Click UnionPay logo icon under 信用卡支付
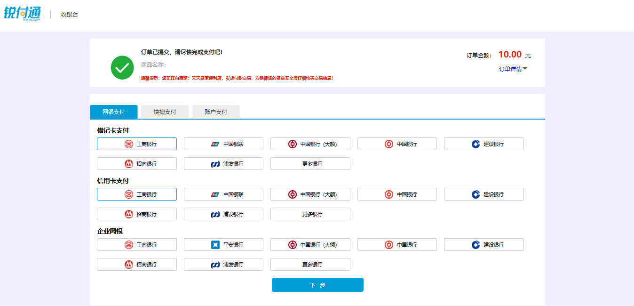 pyautogui.click(x=215, y=194)
